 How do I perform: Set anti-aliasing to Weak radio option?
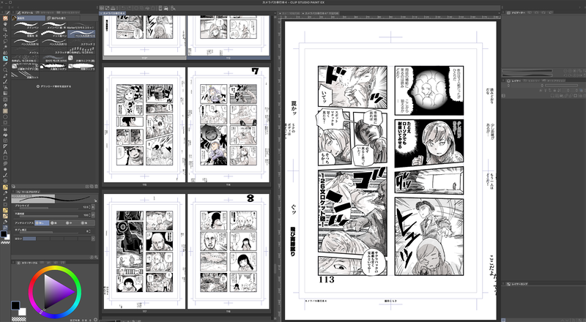click(53, 223)
